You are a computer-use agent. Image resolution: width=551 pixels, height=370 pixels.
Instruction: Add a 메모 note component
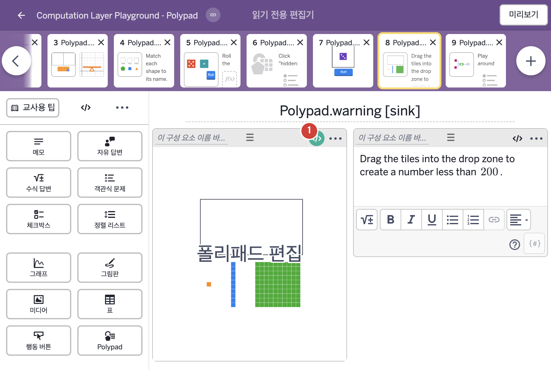(x=39, y=146)
